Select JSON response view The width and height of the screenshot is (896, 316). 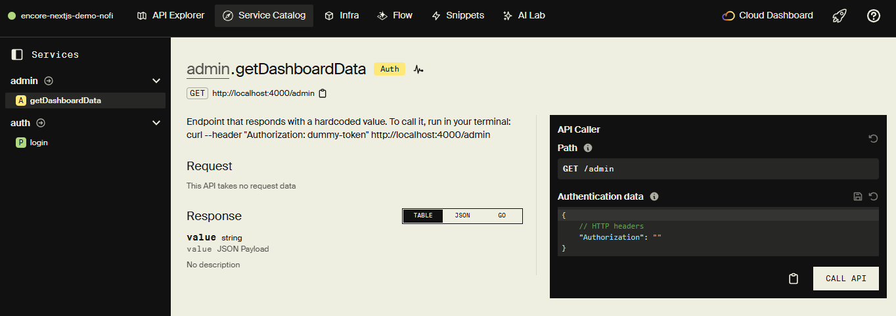462,215
